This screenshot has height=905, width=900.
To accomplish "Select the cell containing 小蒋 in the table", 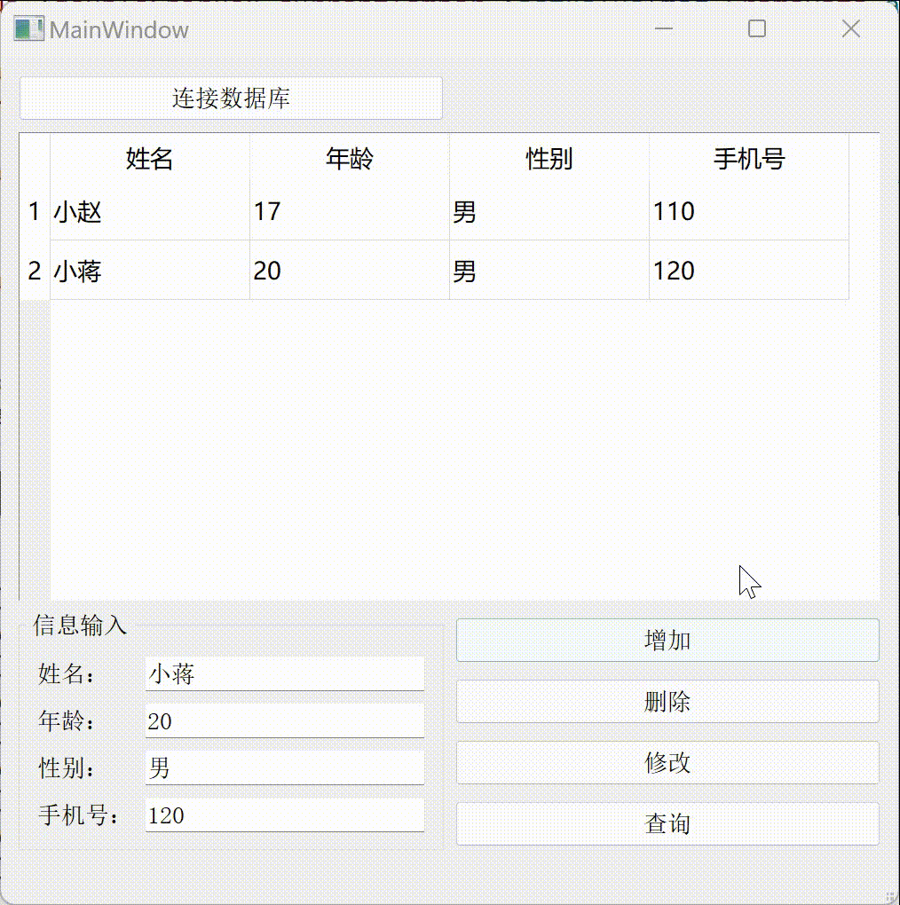I will [x=150, y=270].
